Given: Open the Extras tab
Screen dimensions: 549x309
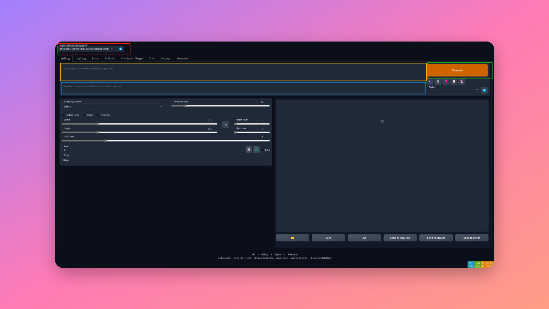Looking at the screenshot, I should 95,58.
